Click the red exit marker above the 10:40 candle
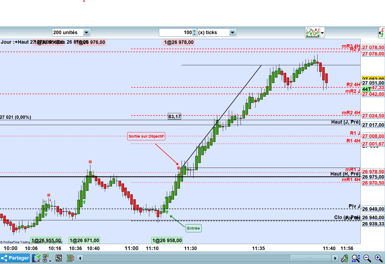The width and height of the screenshot is (385, 264). pyautogui.click(x=90, y=162)
